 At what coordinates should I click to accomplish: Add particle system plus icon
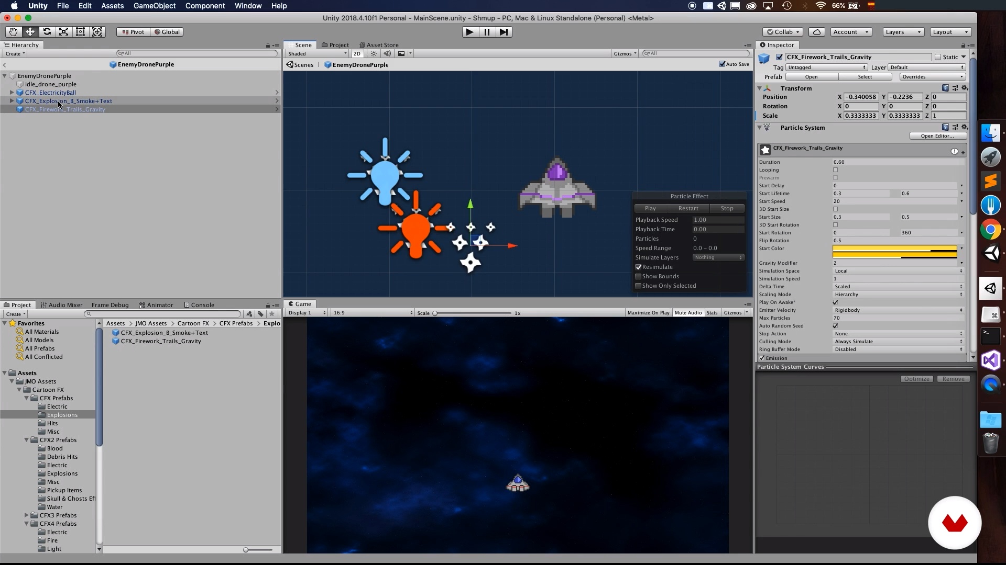tap(963, 153)
